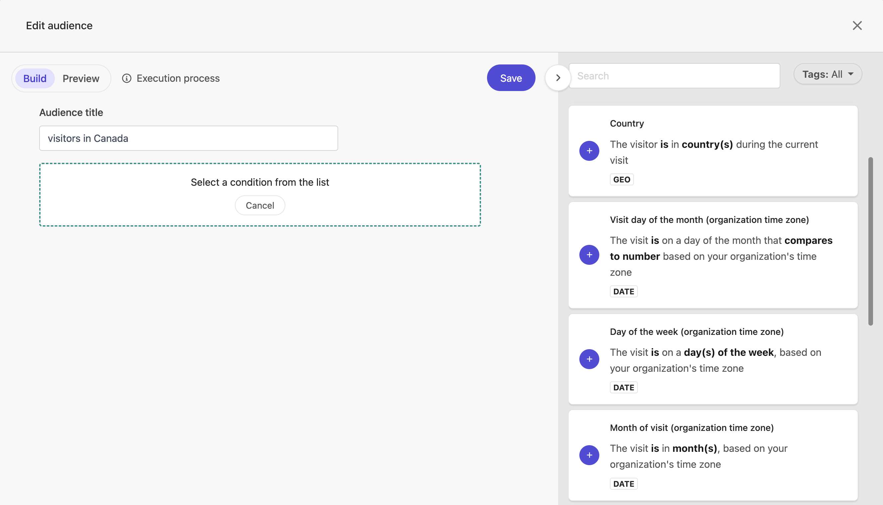Add the Day of the week condition
Screen dimensions: 883x505
(x=589, y=359)
